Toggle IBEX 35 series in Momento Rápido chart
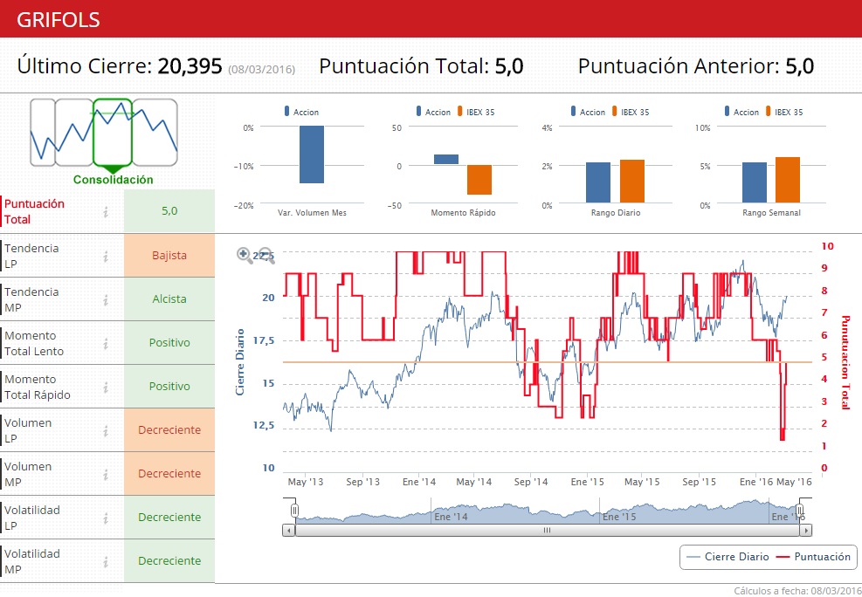 tap(476, 112)
